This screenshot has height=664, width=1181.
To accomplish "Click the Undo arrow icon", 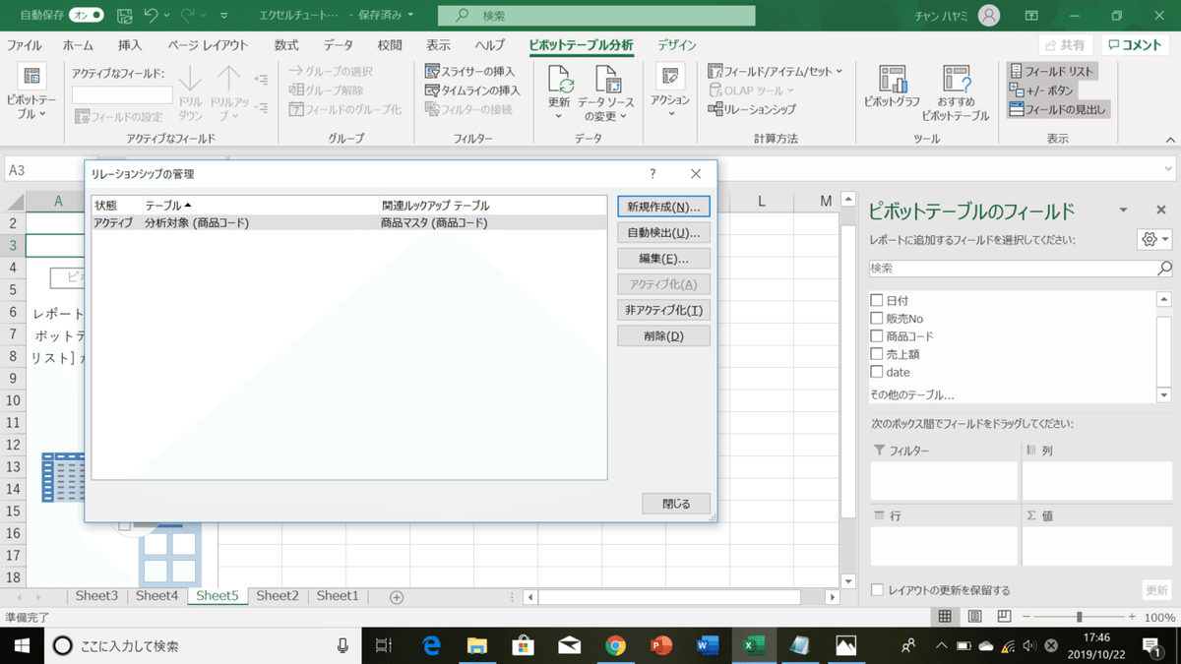I will pyautogui.click(x=152, y=16).
